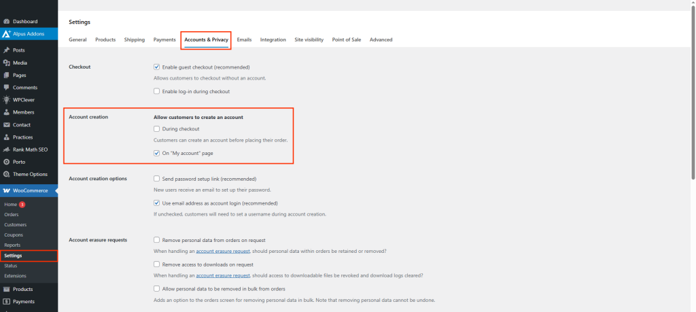Image resolution: width=696 pixels, height=312 pixels.
Task: Click the WooCommerce logo icon
Action: pos(6,191)
